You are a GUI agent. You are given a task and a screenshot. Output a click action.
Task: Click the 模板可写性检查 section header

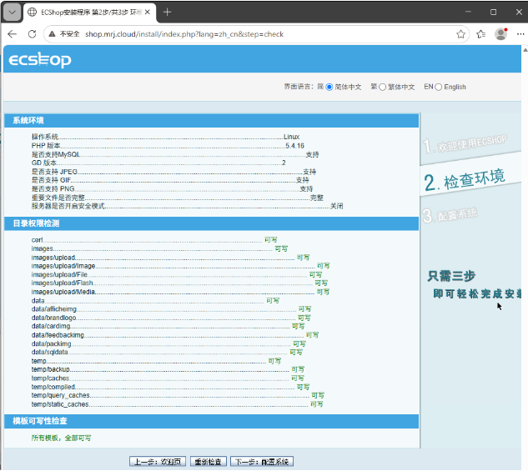(212, 421)
